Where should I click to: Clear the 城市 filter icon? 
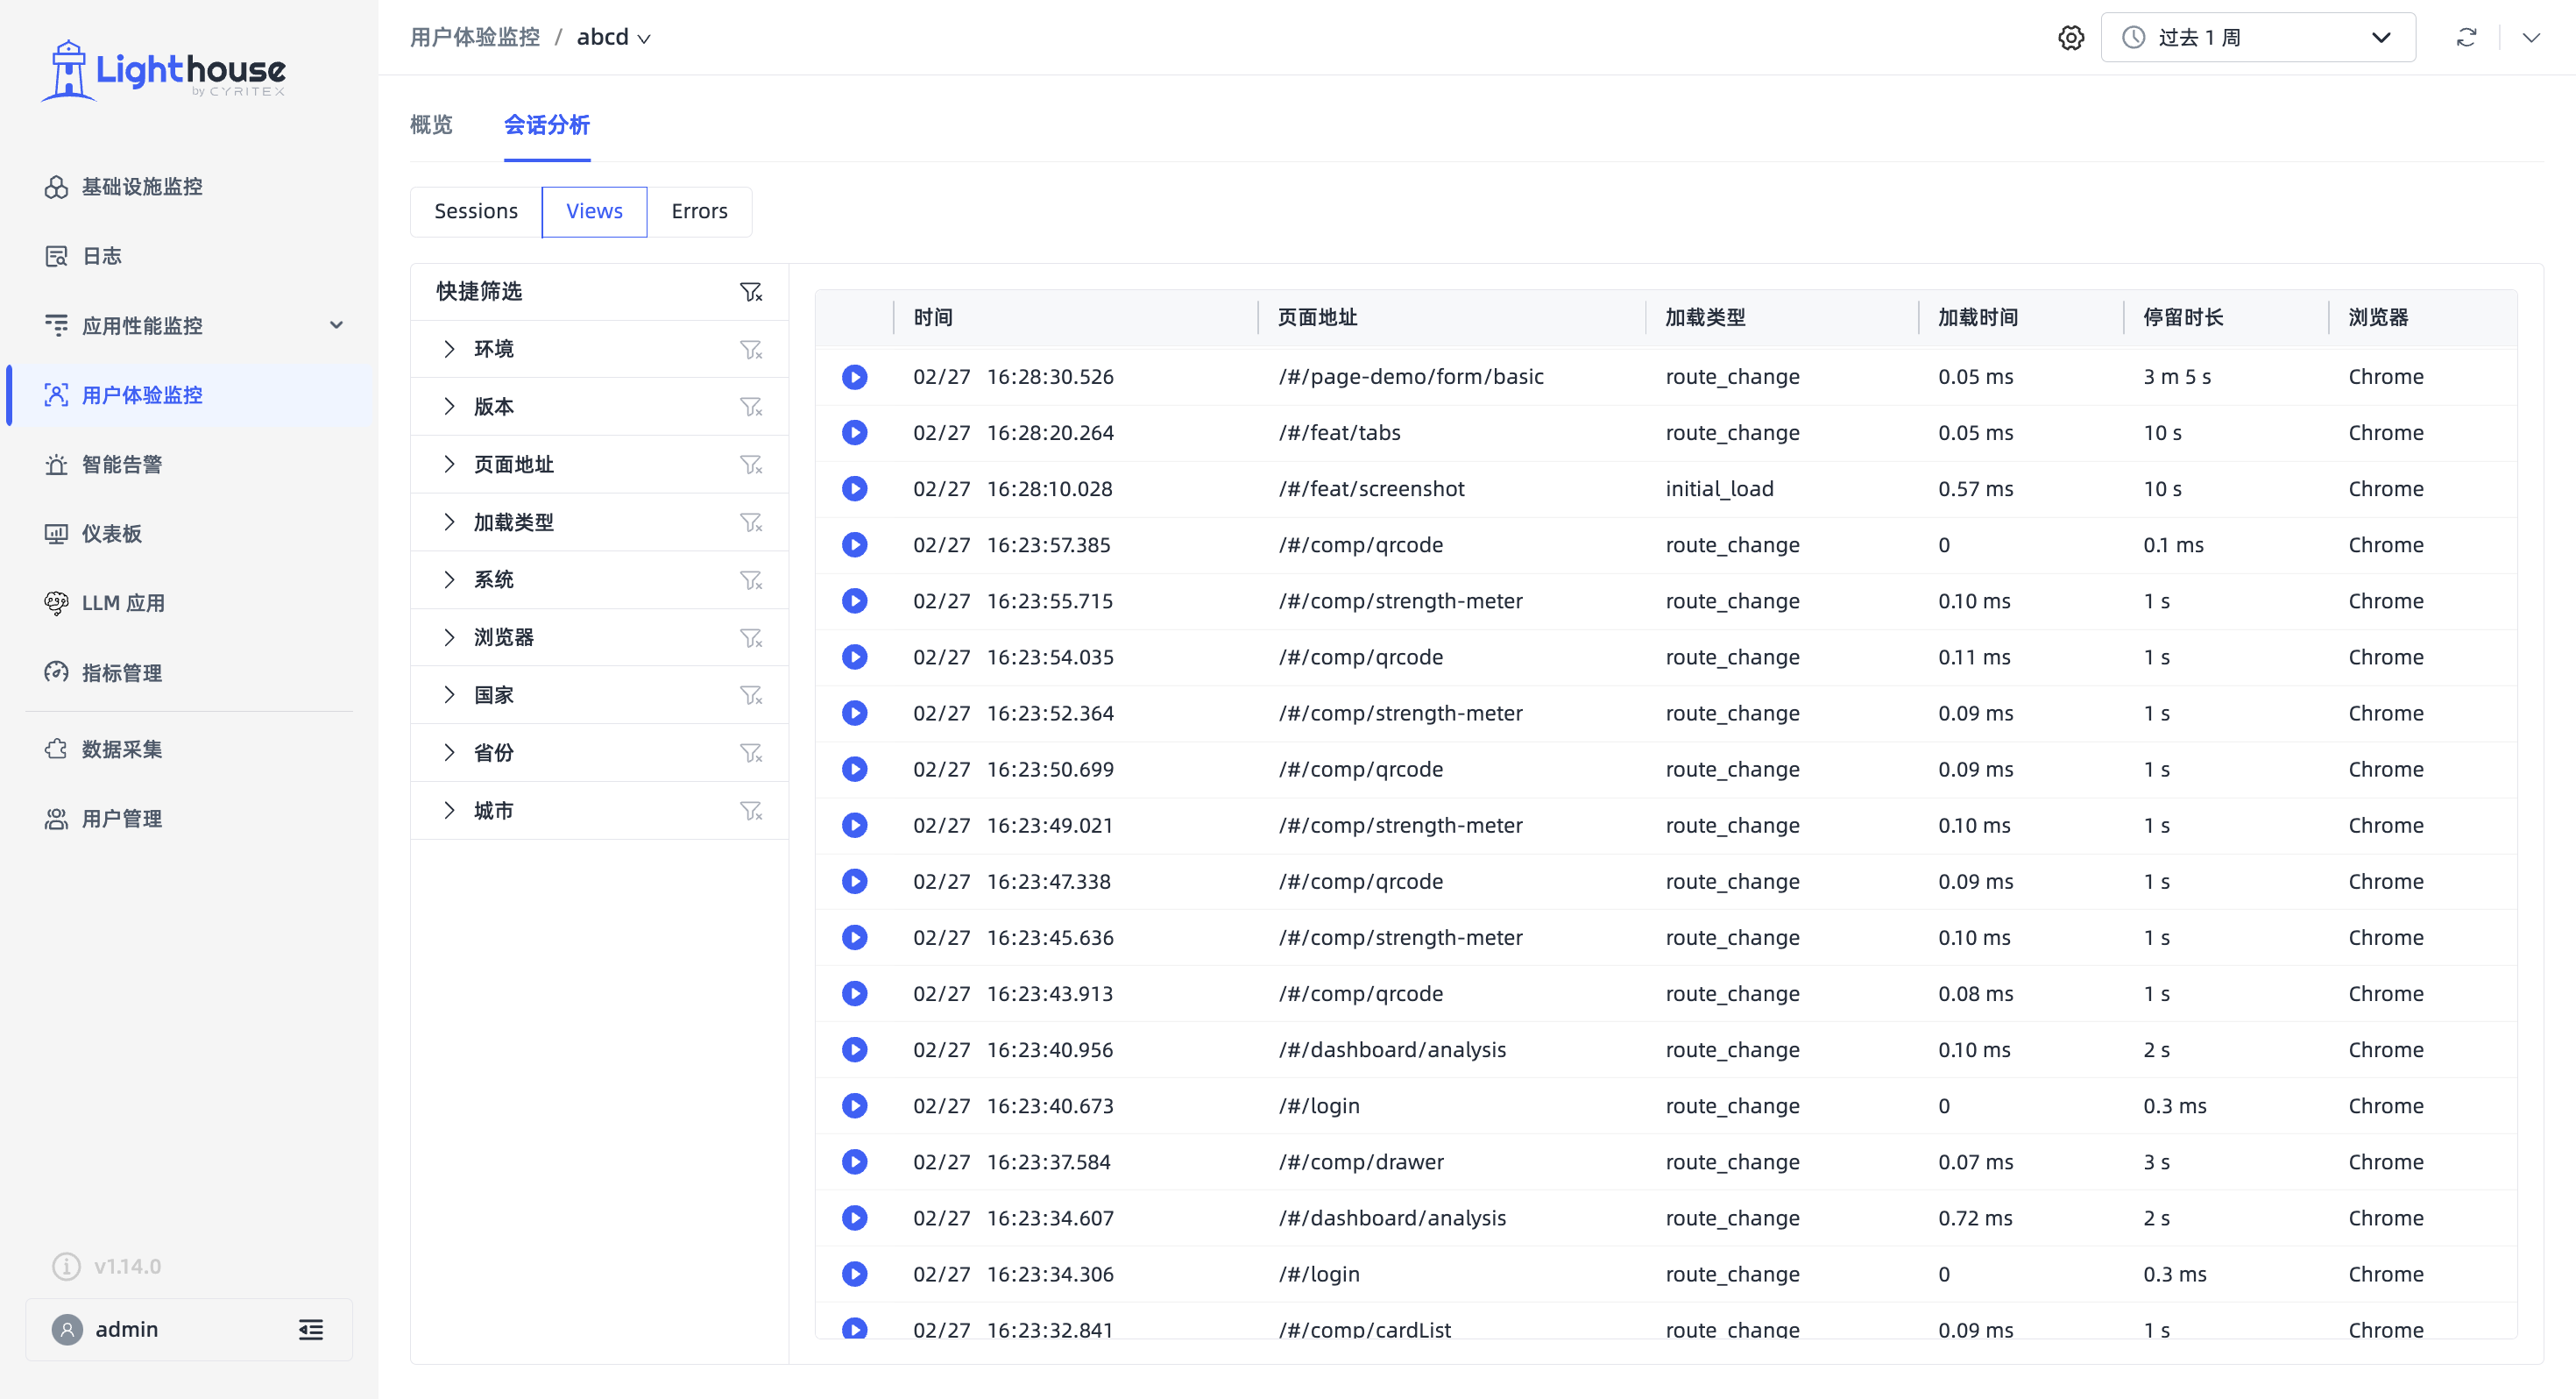[x=750, y=812]
